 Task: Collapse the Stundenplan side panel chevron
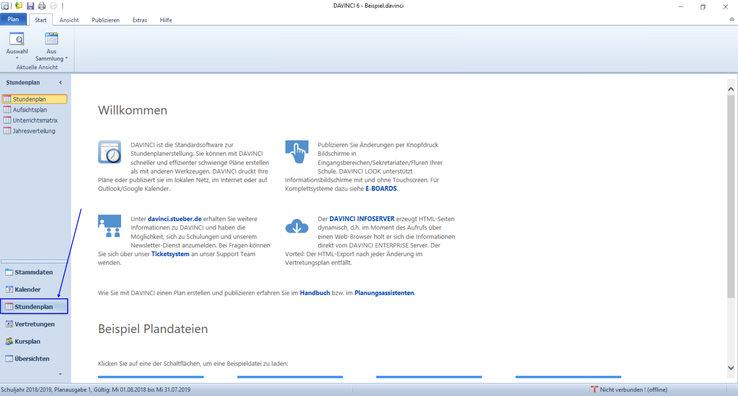[x=60, y=83]
